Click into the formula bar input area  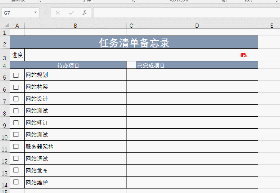click(187, 13)
